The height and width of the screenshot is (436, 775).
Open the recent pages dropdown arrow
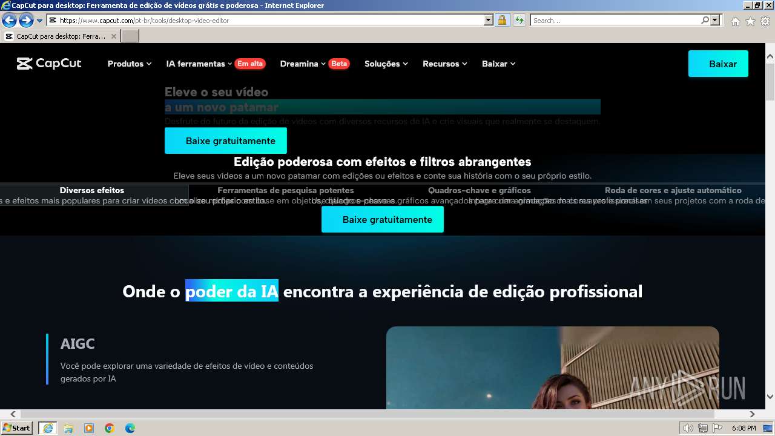[39, 21]
